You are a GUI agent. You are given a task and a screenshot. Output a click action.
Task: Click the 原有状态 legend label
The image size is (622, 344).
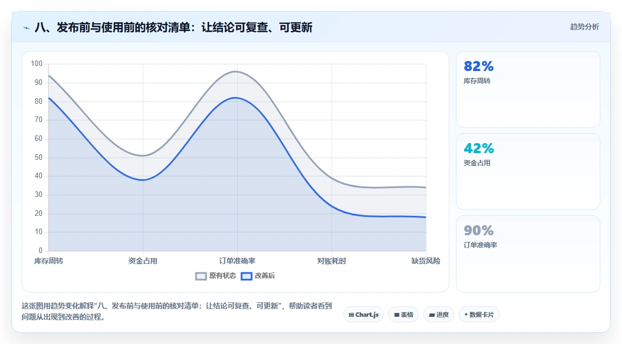pos(223,276)
